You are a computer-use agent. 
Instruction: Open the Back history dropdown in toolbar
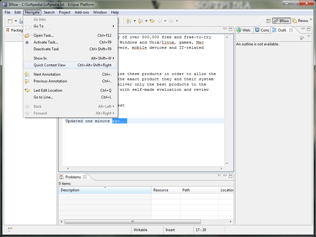coord(165,21)
